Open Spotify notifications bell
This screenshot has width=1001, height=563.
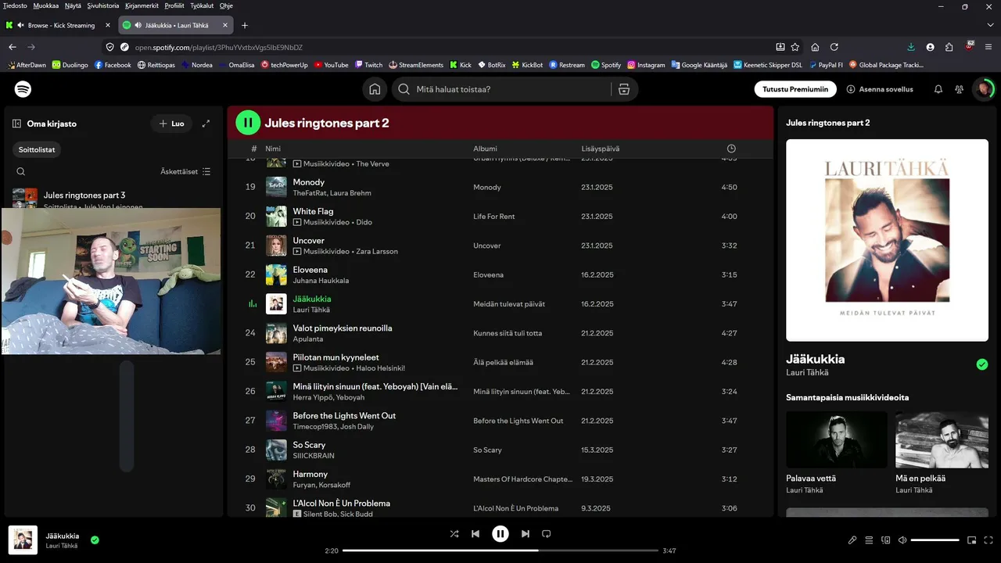pyautogui.click(x=938, y=89)
